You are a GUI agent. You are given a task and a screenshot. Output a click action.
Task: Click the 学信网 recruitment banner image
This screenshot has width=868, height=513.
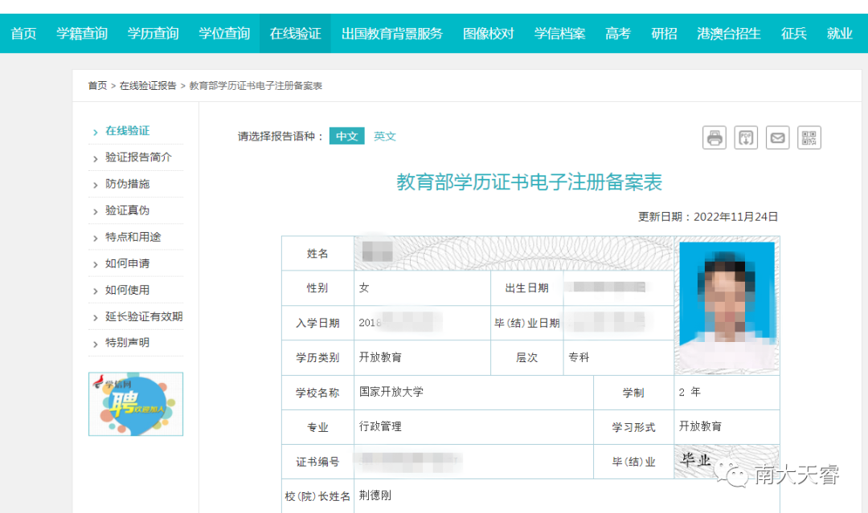click(x=136, y=404)
